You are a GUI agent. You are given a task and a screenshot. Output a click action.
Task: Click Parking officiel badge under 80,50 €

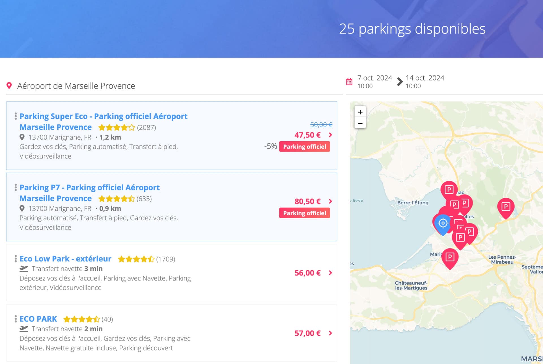pos(305,213)
